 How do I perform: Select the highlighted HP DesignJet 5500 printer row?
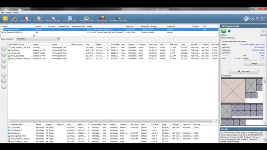click(110, 30)
